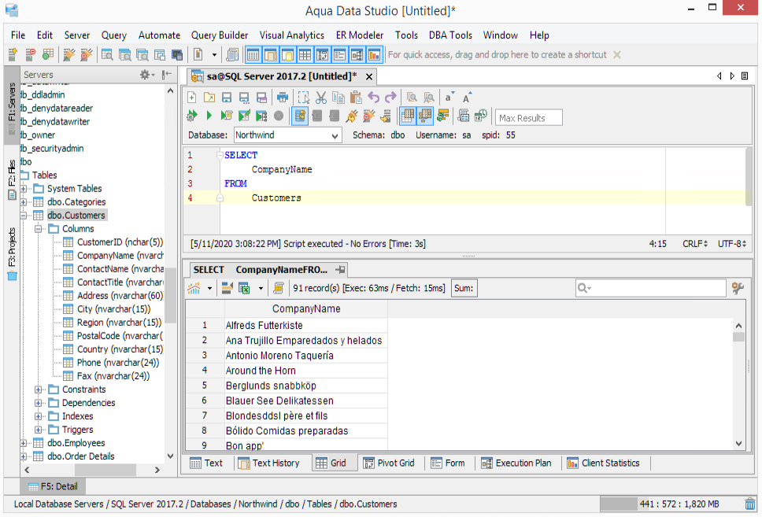Click the Servers panel gear settings icon

[145, 75]
